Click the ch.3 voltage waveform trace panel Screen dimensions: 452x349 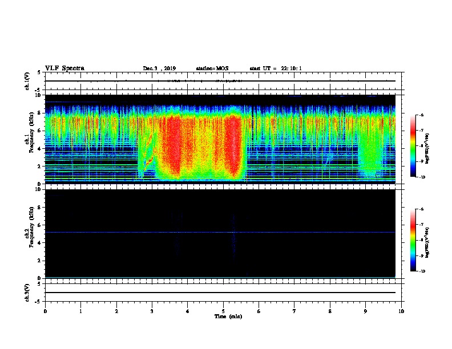click(x=223, y=293)
